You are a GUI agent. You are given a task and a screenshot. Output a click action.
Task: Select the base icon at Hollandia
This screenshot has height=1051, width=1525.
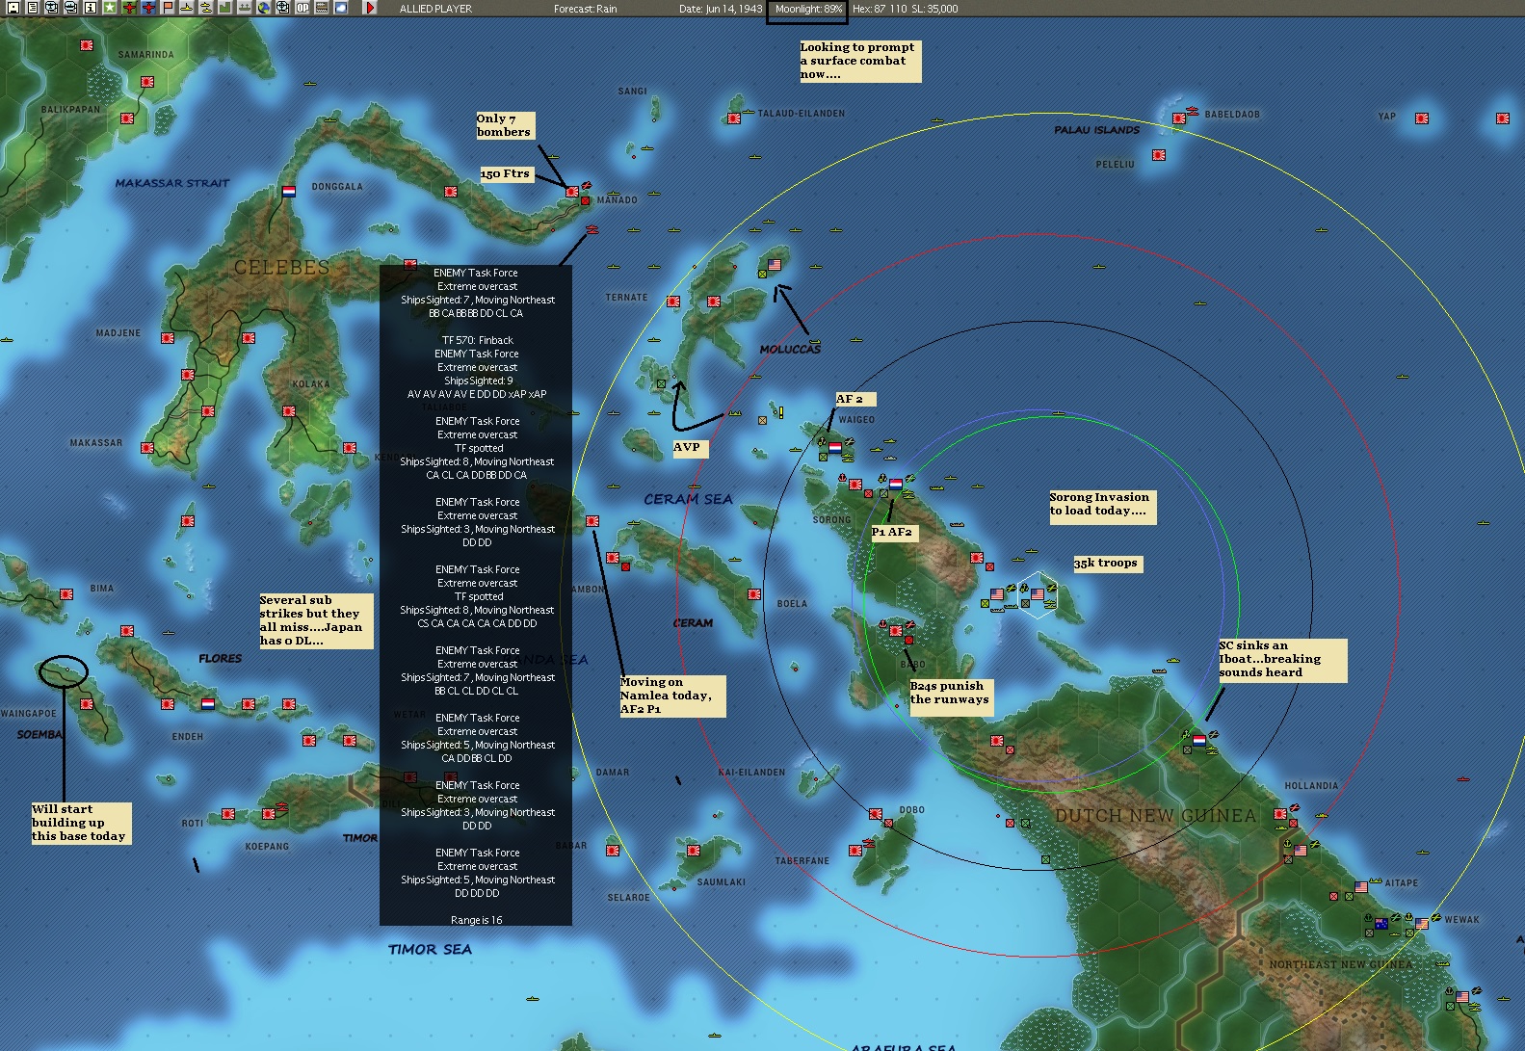pyautogui.click(x=1280, y=814)
